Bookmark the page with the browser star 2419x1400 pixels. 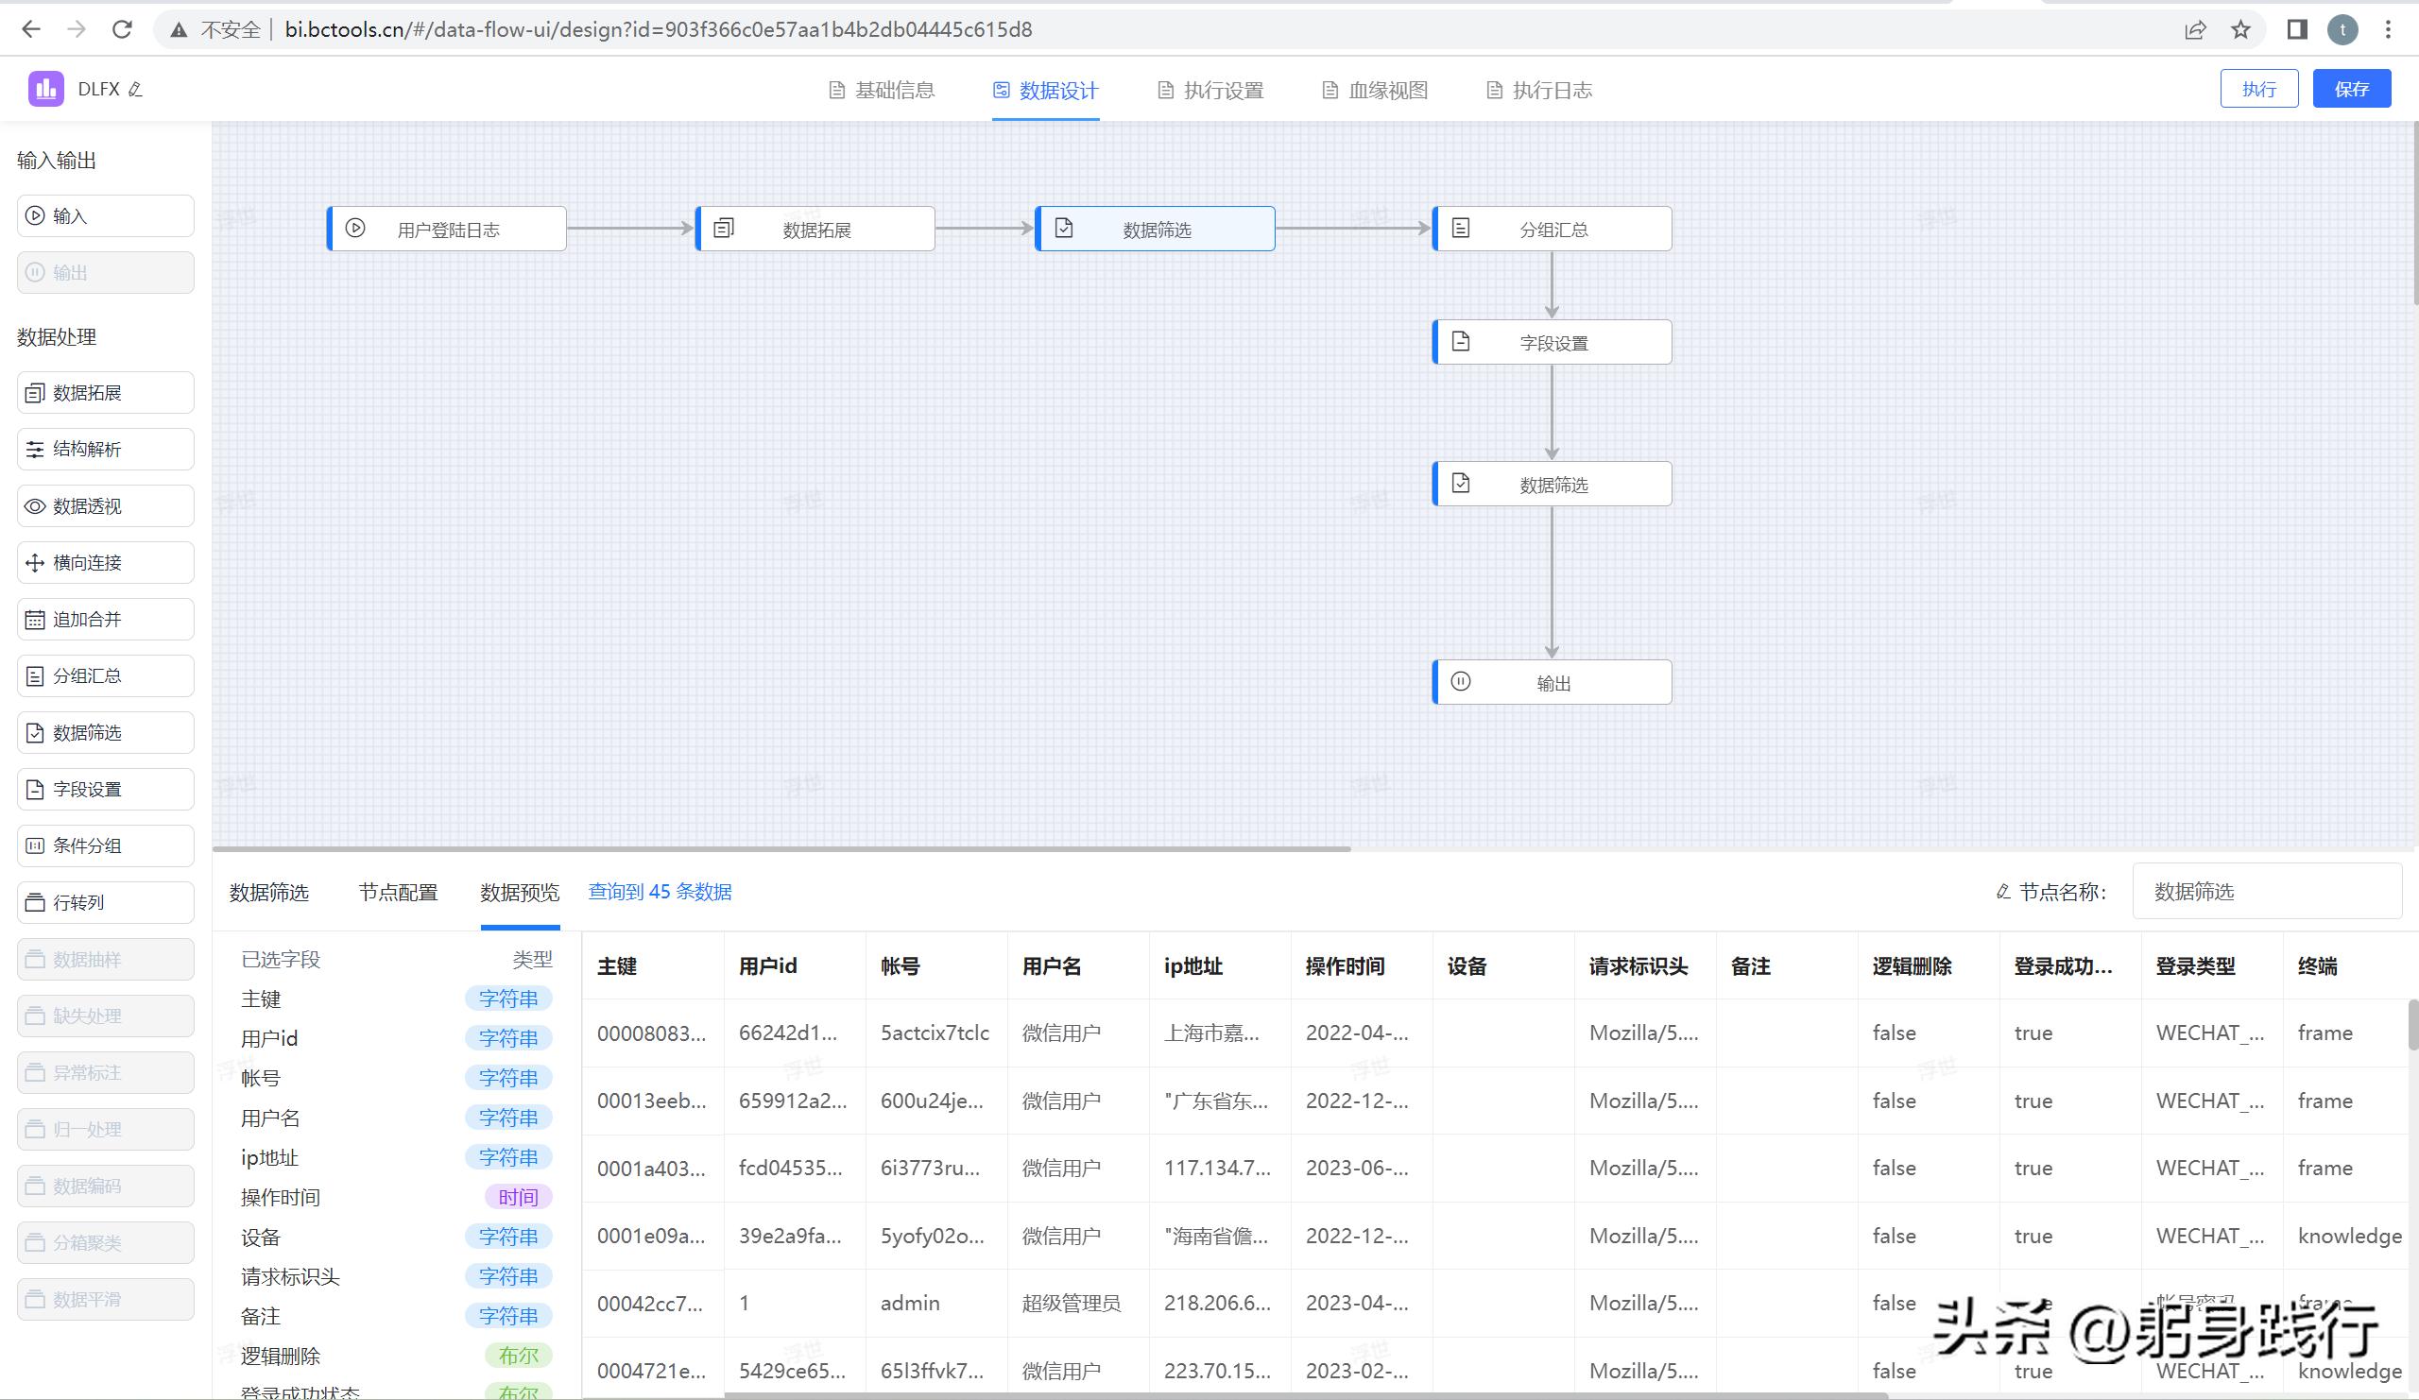[x=2240, y=28]
